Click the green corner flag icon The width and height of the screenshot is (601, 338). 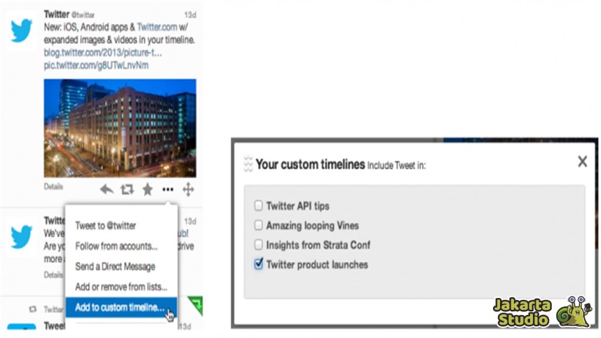(x=195, y=305)
